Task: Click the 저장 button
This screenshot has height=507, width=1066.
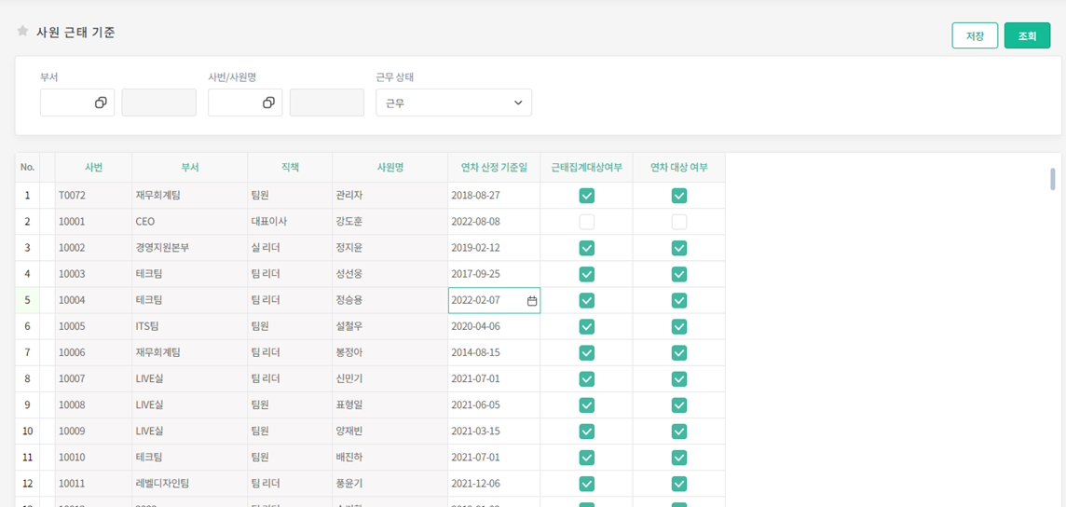Action: pyautogui.click(x=975, y=35)
